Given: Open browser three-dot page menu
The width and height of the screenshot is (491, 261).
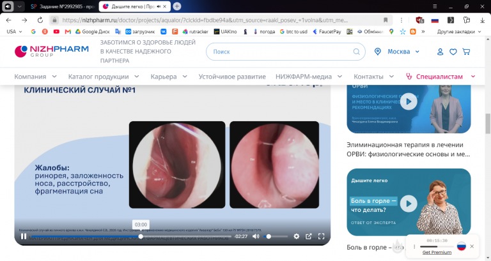Looking at the screenshot, I should [401, 20].
